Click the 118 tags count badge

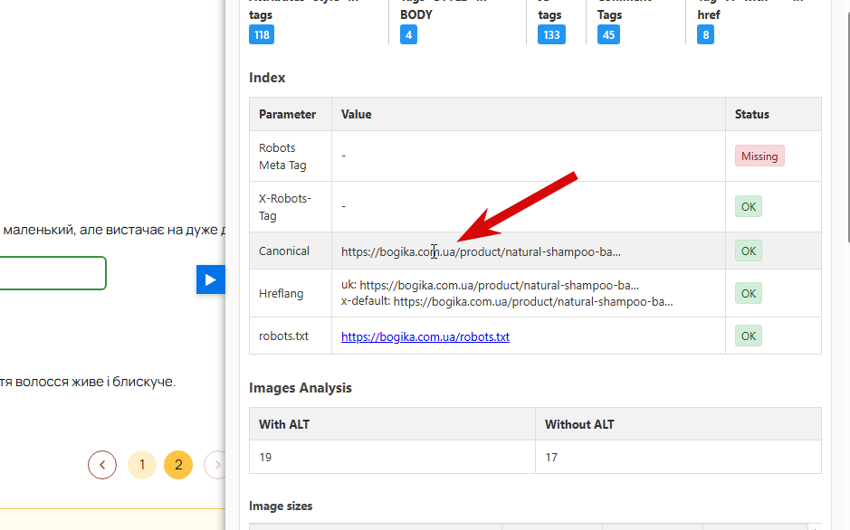coord(262,34)
